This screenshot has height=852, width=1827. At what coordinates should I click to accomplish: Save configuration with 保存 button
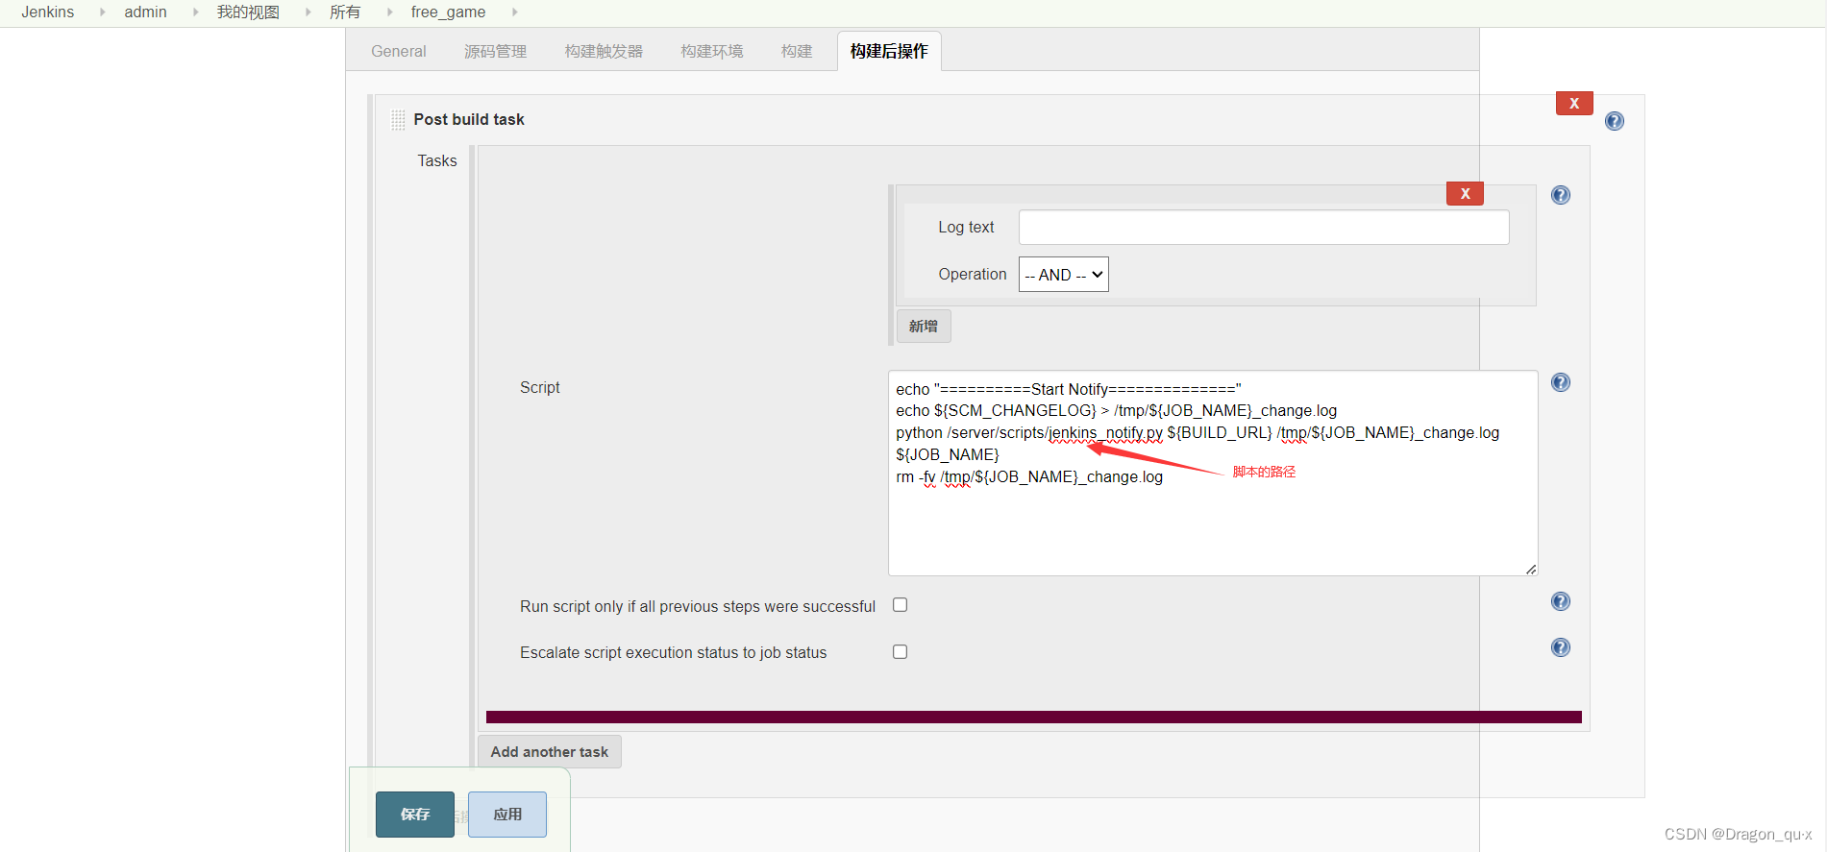pyautogui.click(x=415, y=815)
